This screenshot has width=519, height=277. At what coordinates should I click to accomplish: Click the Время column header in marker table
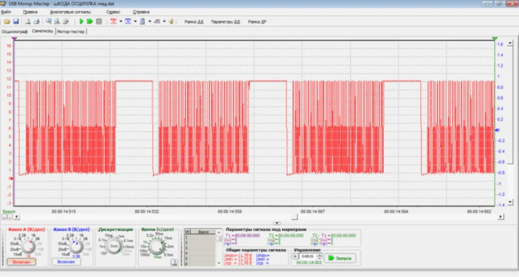tap(203, 231)
